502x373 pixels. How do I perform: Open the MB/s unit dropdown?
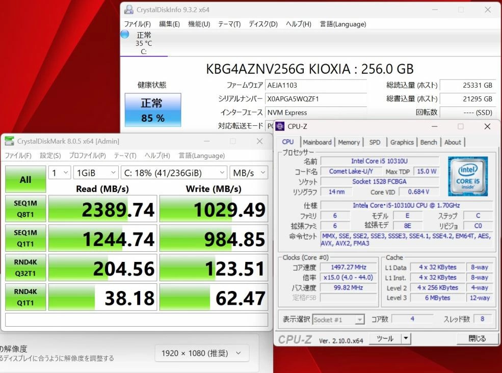(x=249, y=173)
